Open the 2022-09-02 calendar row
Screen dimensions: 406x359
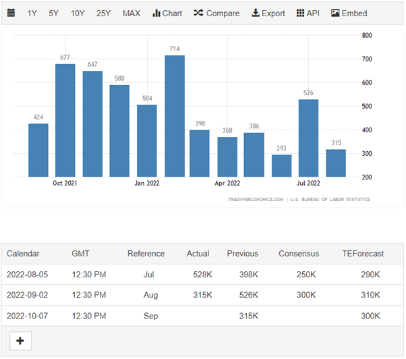(x=28, y=295)
